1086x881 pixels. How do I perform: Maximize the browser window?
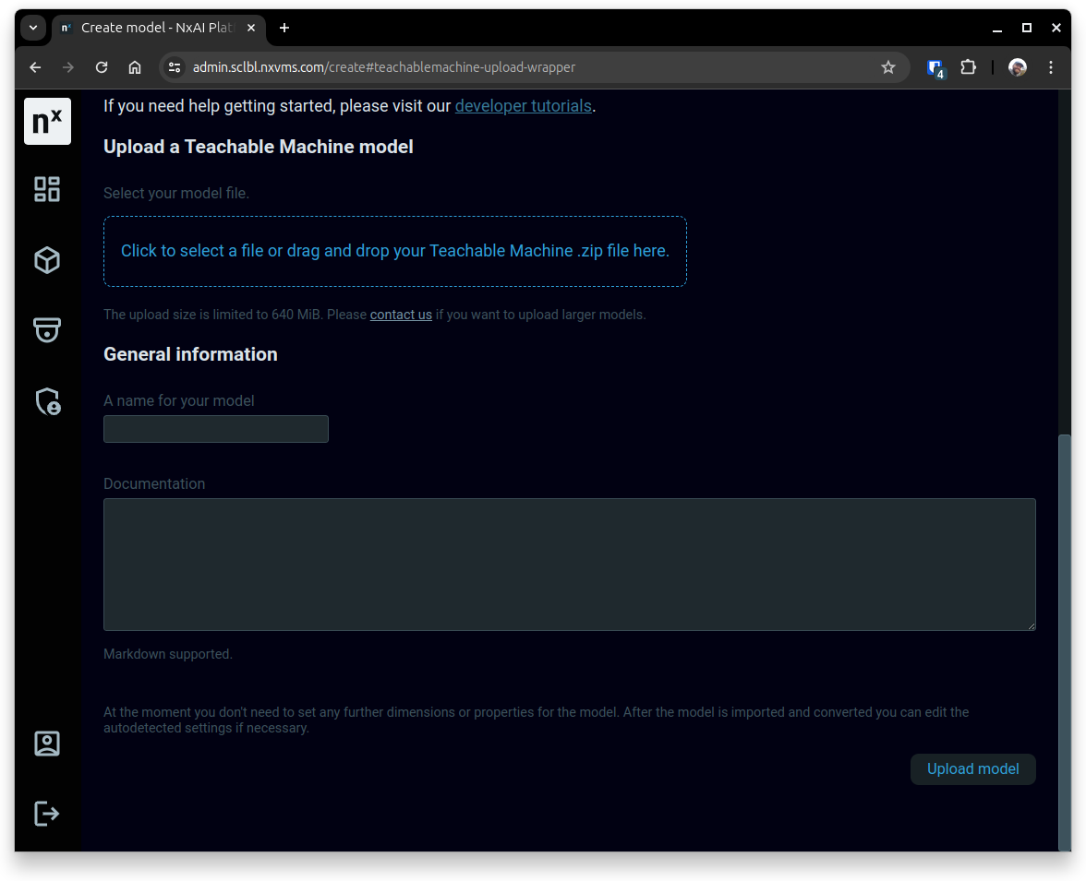coord(1027,28)
